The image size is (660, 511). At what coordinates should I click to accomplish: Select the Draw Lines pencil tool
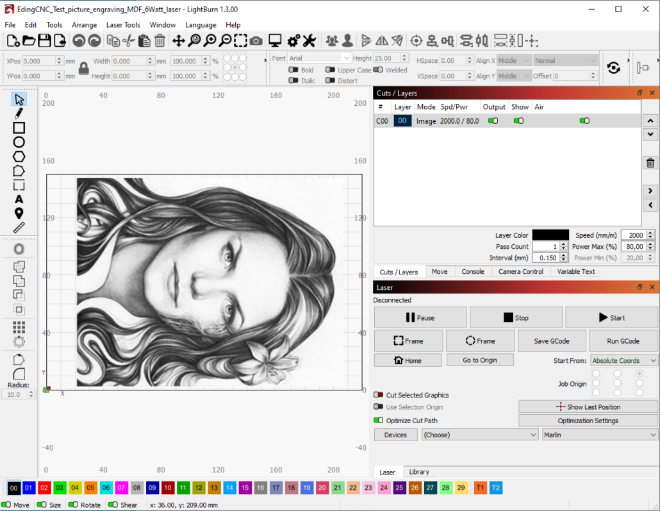19,114
